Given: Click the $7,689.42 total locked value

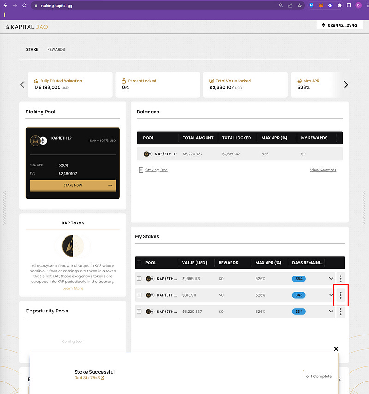Looking at the screenshot, I should [231, 154].
